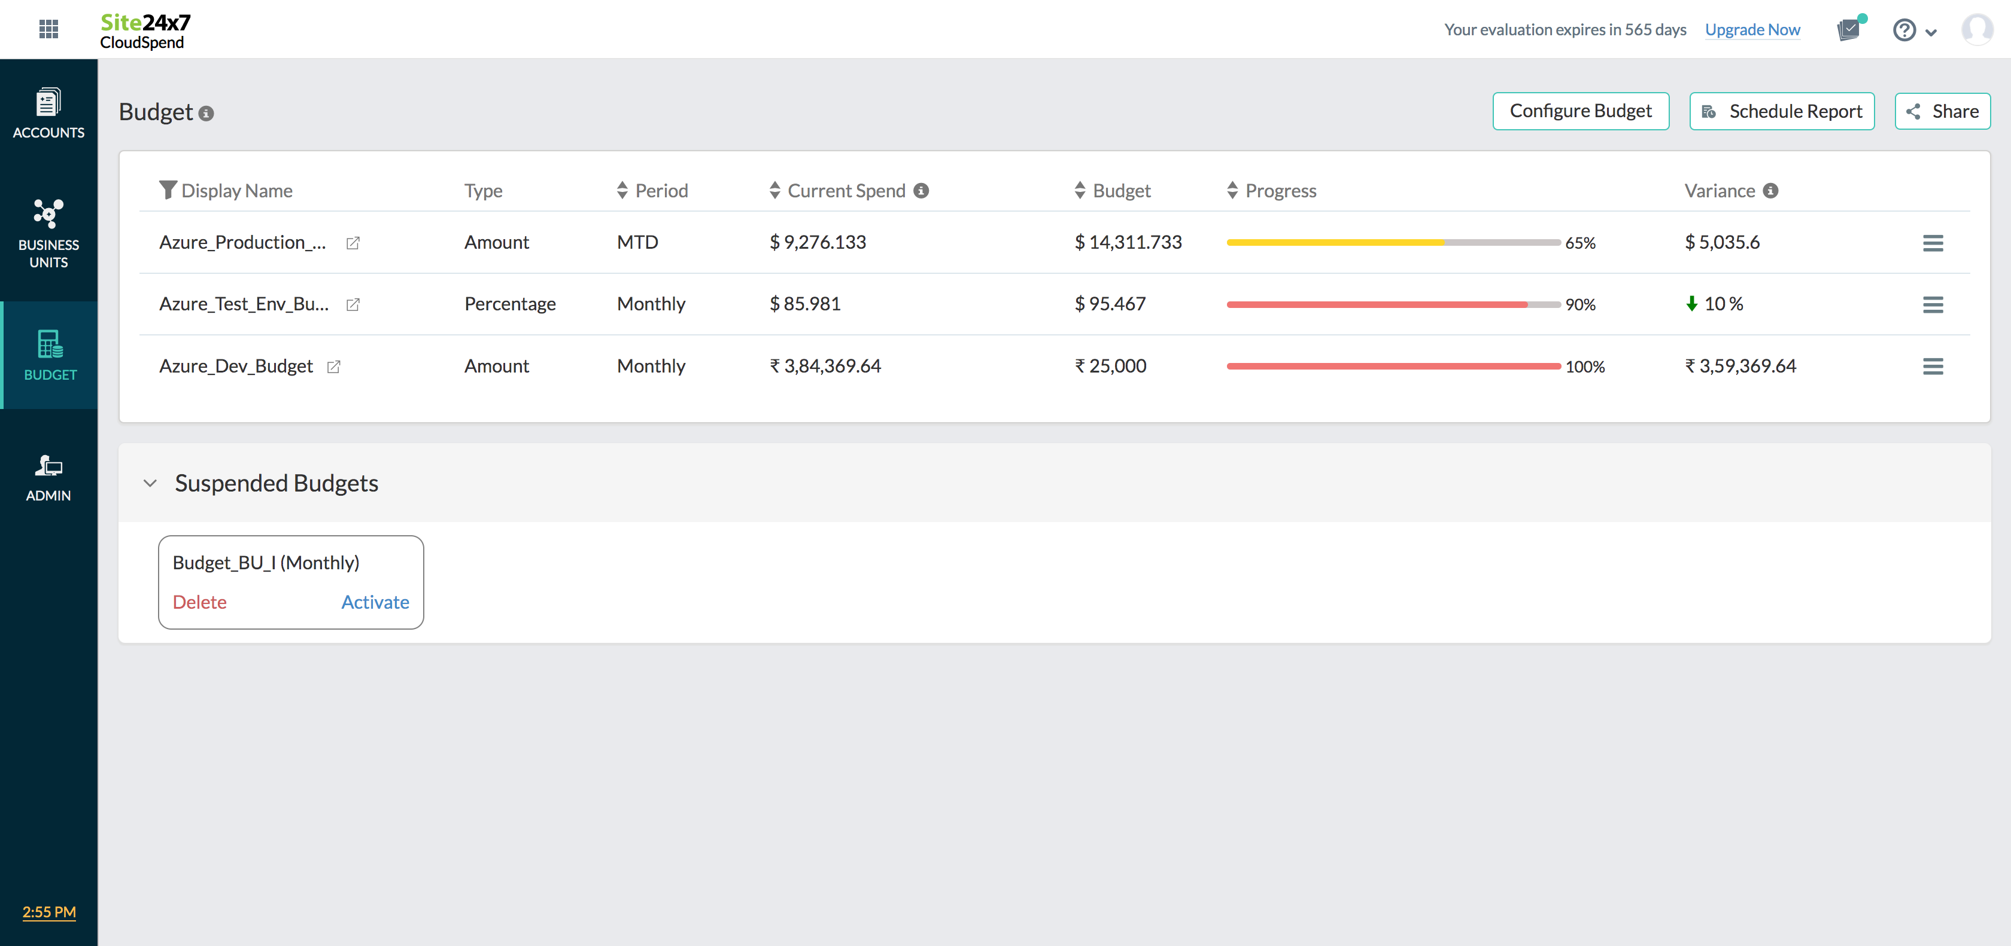Click the Upgrade Now link

[1752, 29]
